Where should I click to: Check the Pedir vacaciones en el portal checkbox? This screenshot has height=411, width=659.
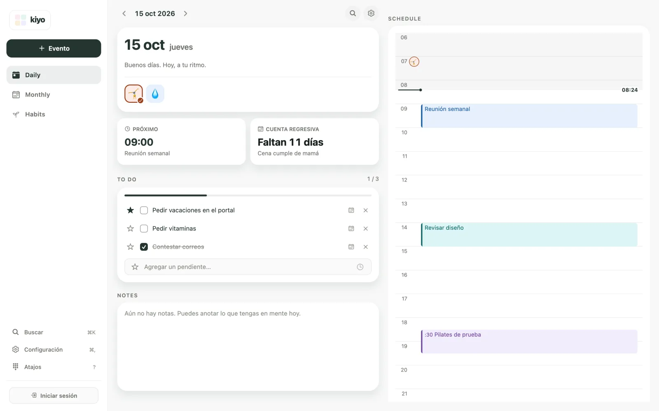(144, 210)
